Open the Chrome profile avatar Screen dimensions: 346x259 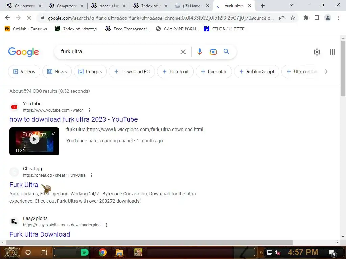pyautogui.click(x=328, y=18)
